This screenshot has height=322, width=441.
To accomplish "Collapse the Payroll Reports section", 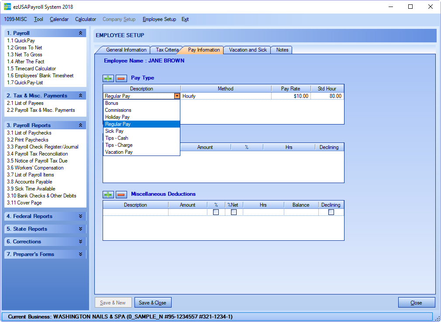I will coord(80,125).
